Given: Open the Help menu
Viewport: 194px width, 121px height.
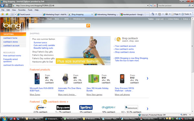Looking at the screenshot, I should click(x=37, y=10).
